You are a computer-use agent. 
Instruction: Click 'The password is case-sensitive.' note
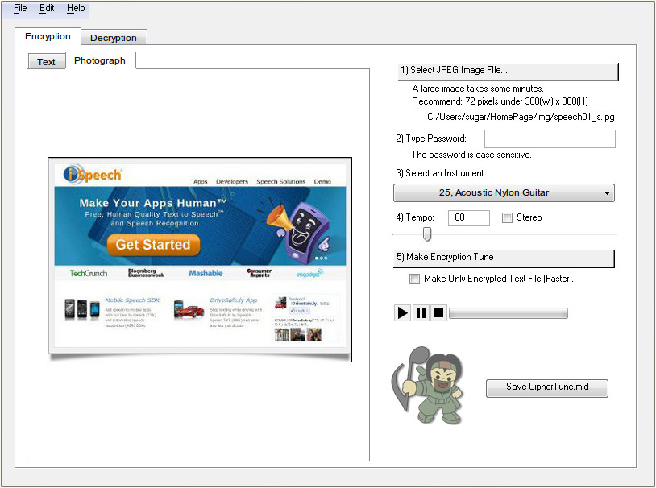coord(471,155)
